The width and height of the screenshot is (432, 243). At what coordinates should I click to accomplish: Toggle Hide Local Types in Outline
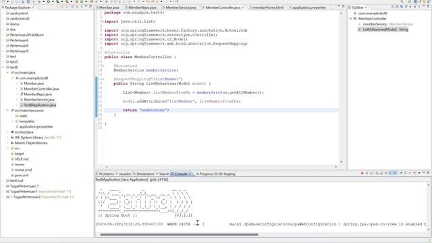pyautogui.click(x=414, y=7)
